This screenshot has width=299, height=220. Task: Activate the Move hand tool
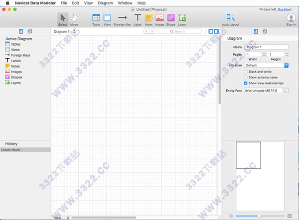coord(74,20)
